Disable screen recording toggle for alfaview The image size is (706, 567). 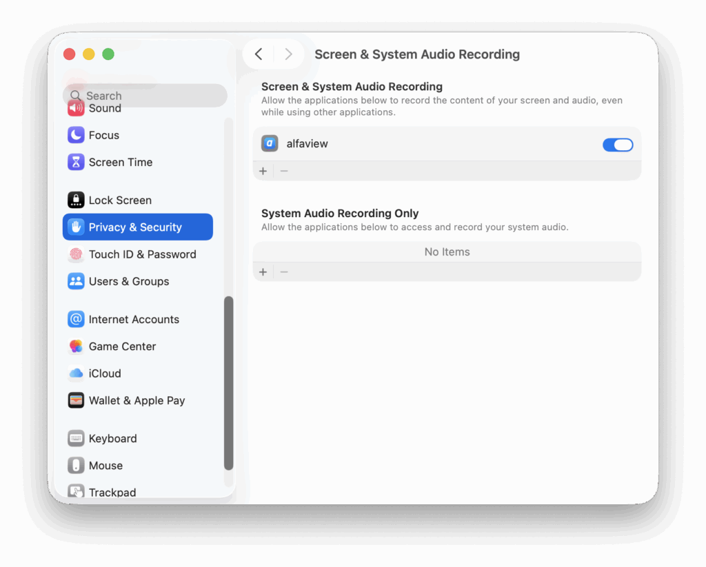tap(617, 145)
